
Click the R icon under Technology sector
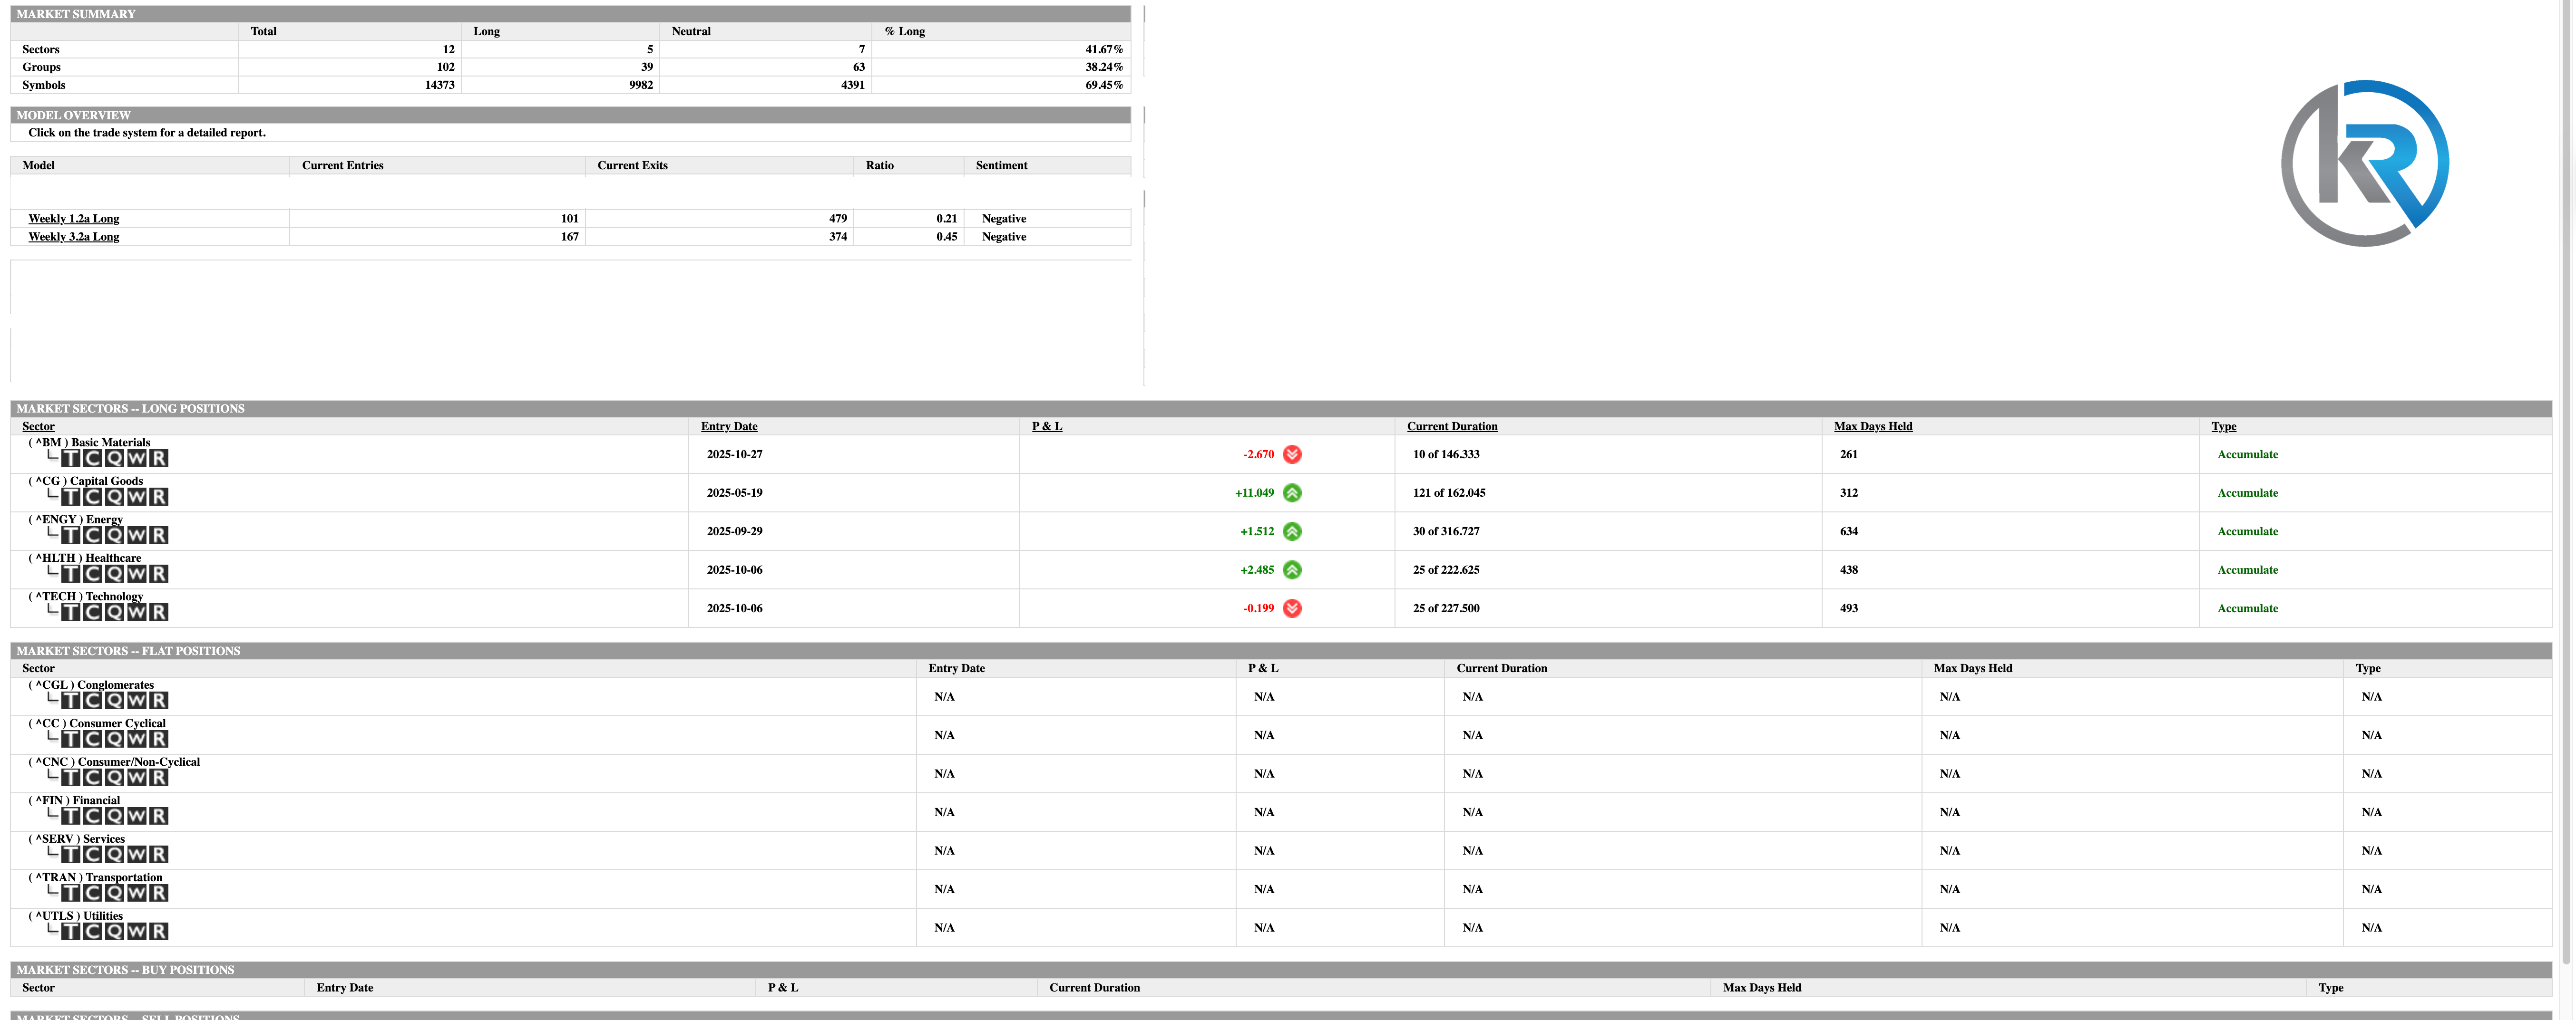159,612
